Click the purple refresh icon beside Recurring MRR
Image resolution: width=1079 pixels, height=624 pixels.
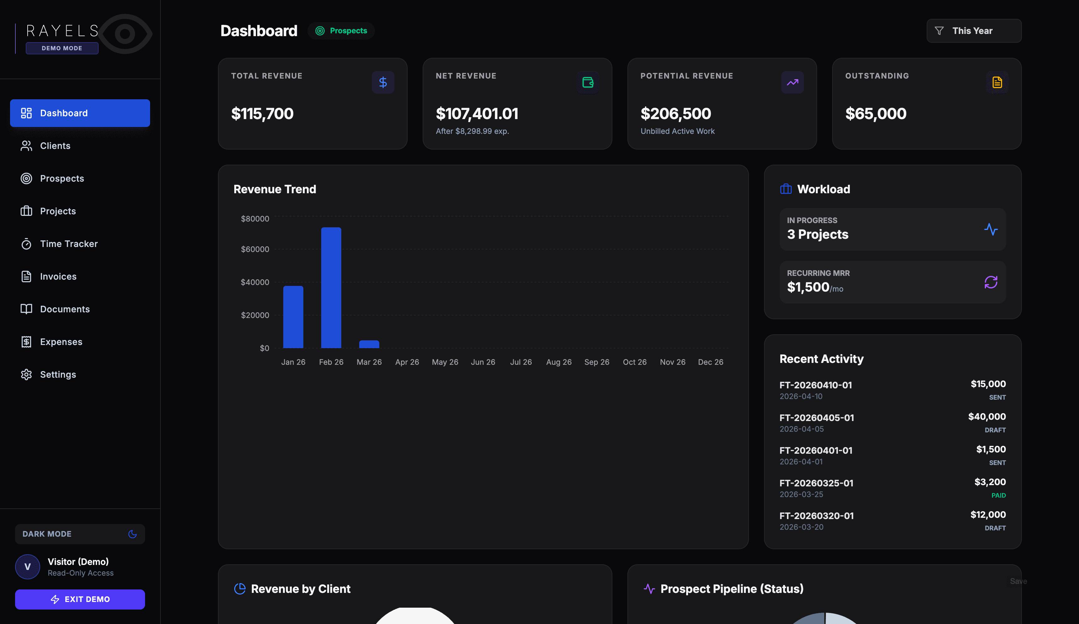[x=990, y=282]
